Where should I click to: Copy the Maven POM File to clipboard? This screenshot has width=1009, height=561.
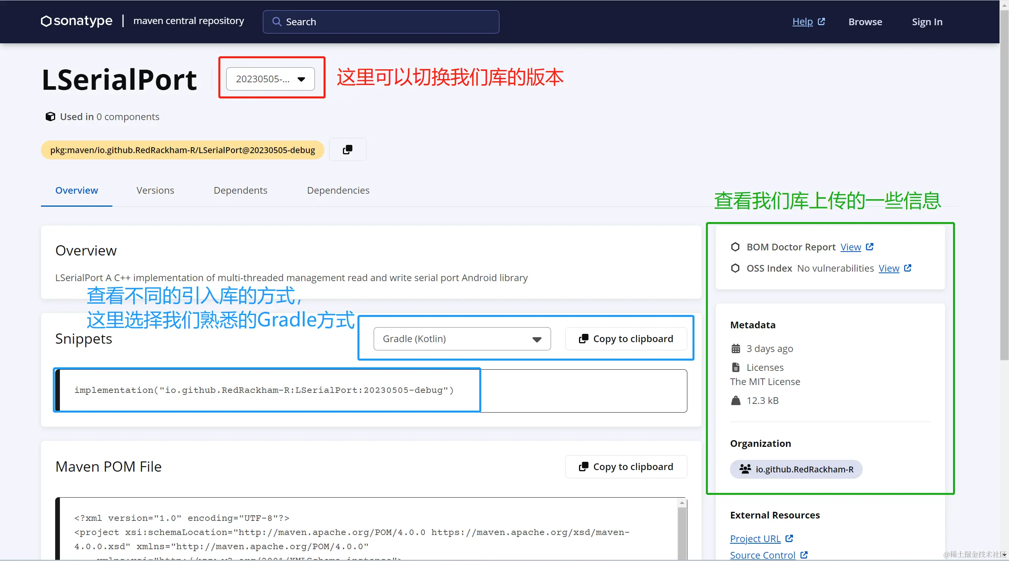click(x=626, y=467)
